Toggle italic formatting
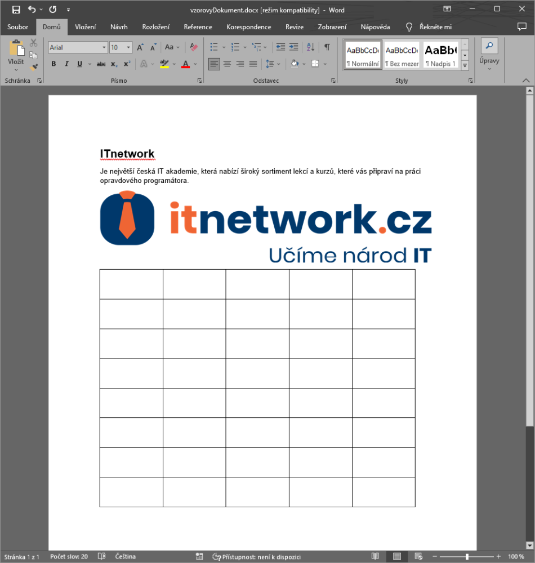The height and width of the screenshot is (563, 535). (x=66, y=64)
